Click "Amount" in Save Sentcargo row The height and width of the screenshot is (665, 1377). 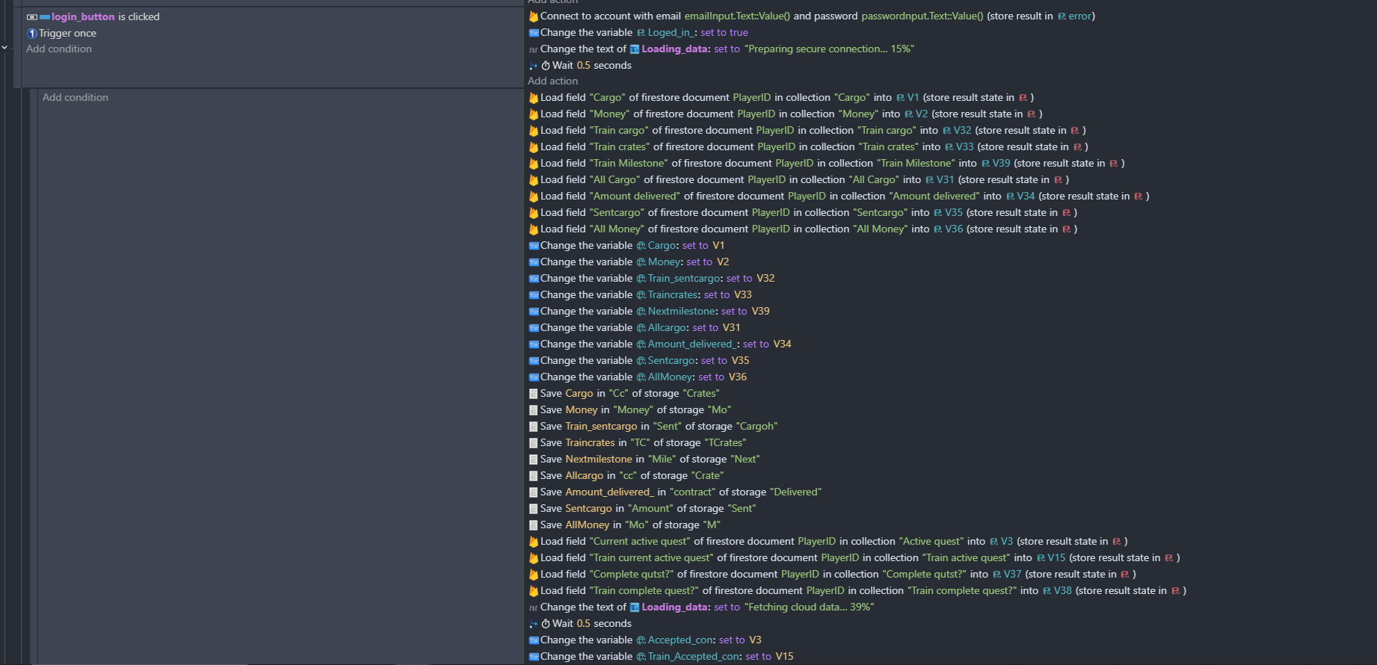(650, 508)
